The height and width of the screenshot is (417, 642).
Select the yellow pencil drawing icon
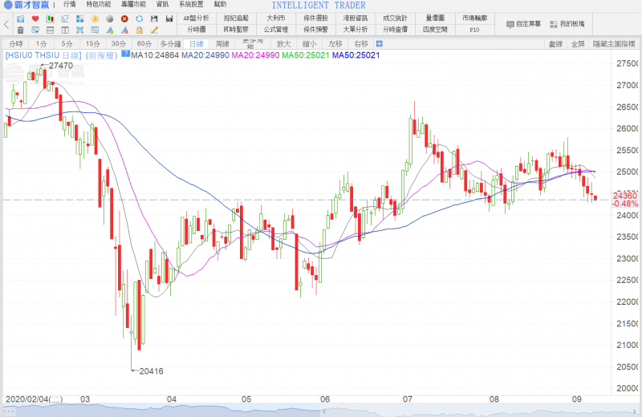154,30
